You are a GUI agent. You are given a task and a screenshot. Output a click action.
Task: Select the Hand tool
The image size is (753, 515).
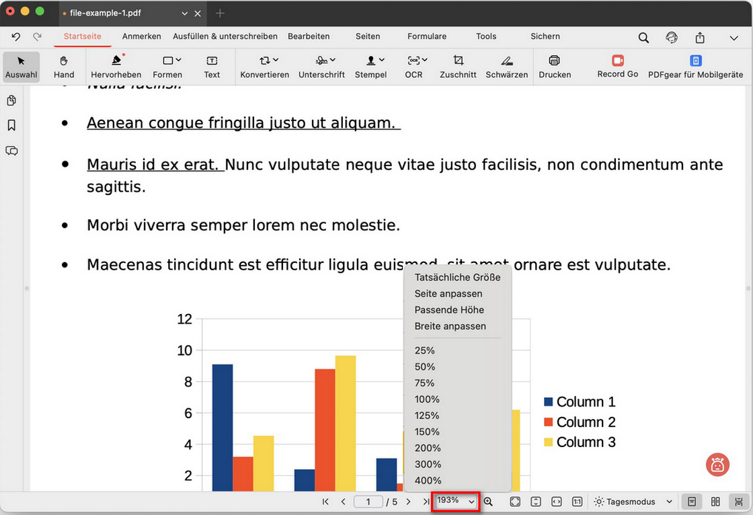(64, 67)
